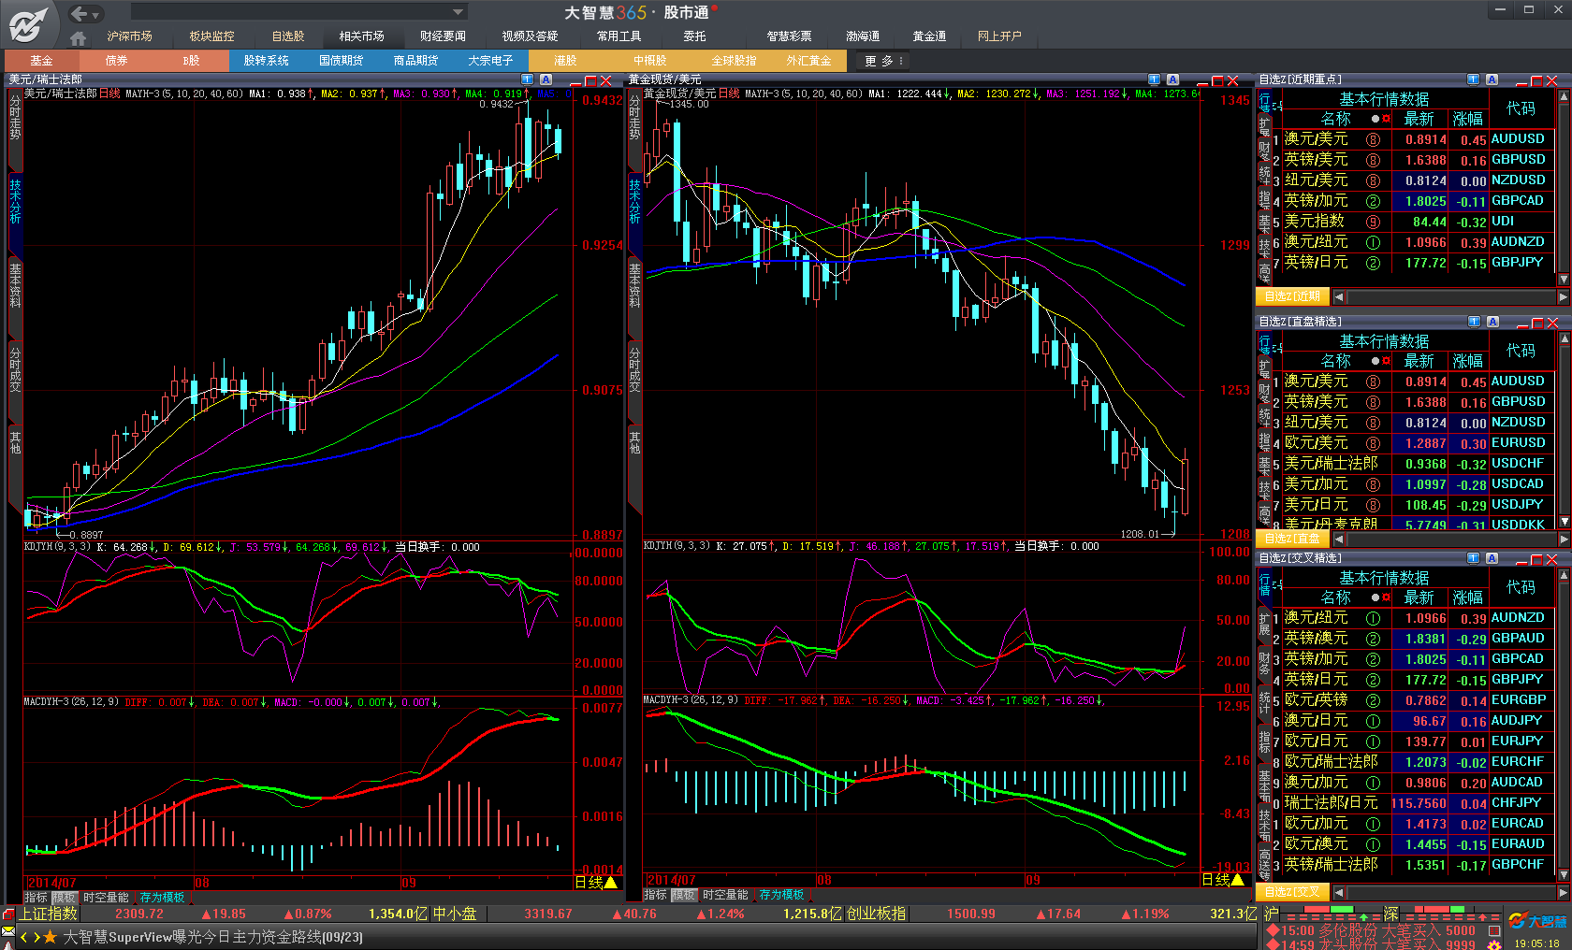Select 自选Z[交叉 bottom tab

(x=1291, y=892)
